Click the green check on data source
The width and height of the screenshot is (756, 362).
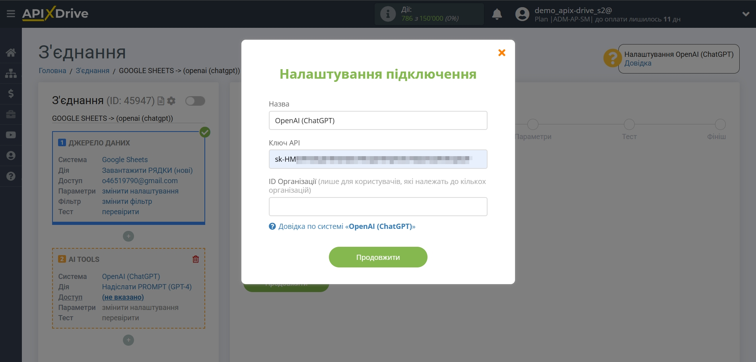coord(205,132)
